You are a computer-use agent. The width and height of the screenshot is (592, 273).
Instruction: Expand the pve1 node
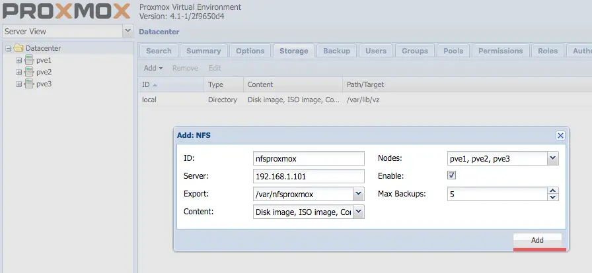tap(19, 60)
